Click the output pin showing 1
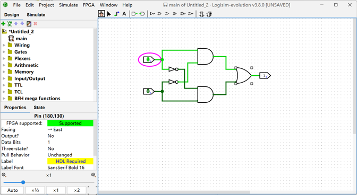This screenshot has height=195, width=357. [x=265, y=76]
